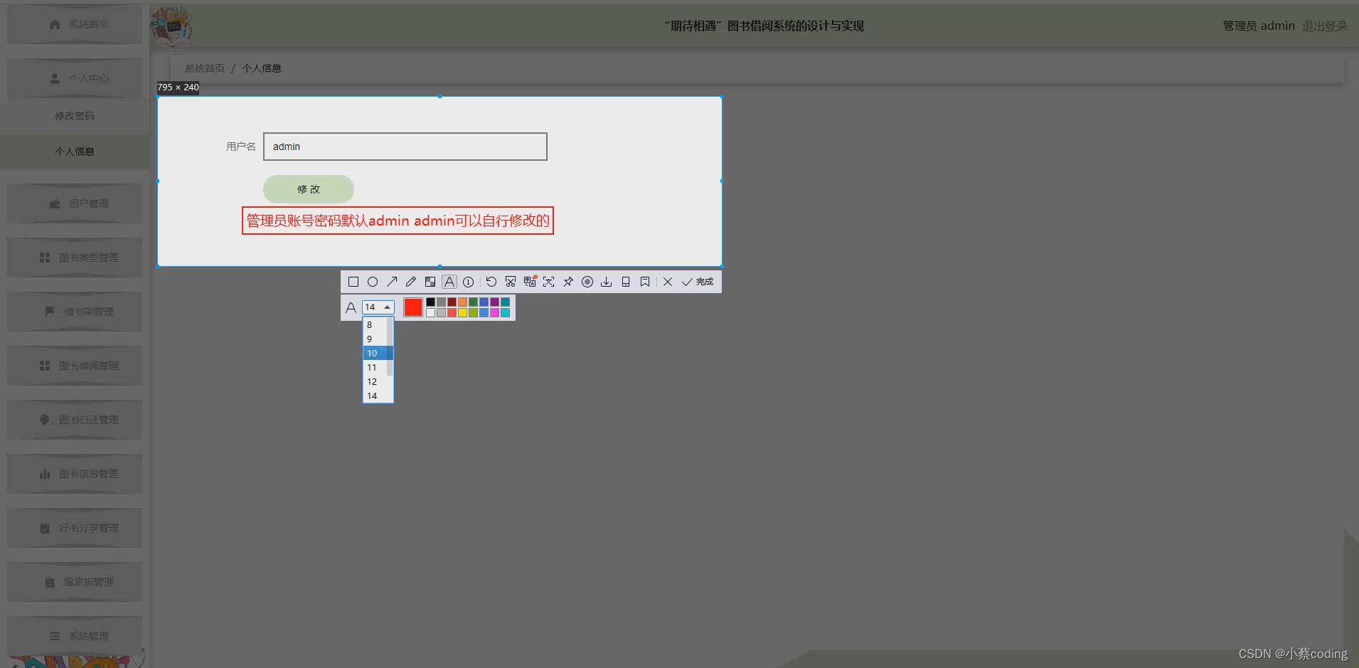Select the rectangle drawing tool
The height and width of the screenshot is (668, 1359).
coord(353,282)
